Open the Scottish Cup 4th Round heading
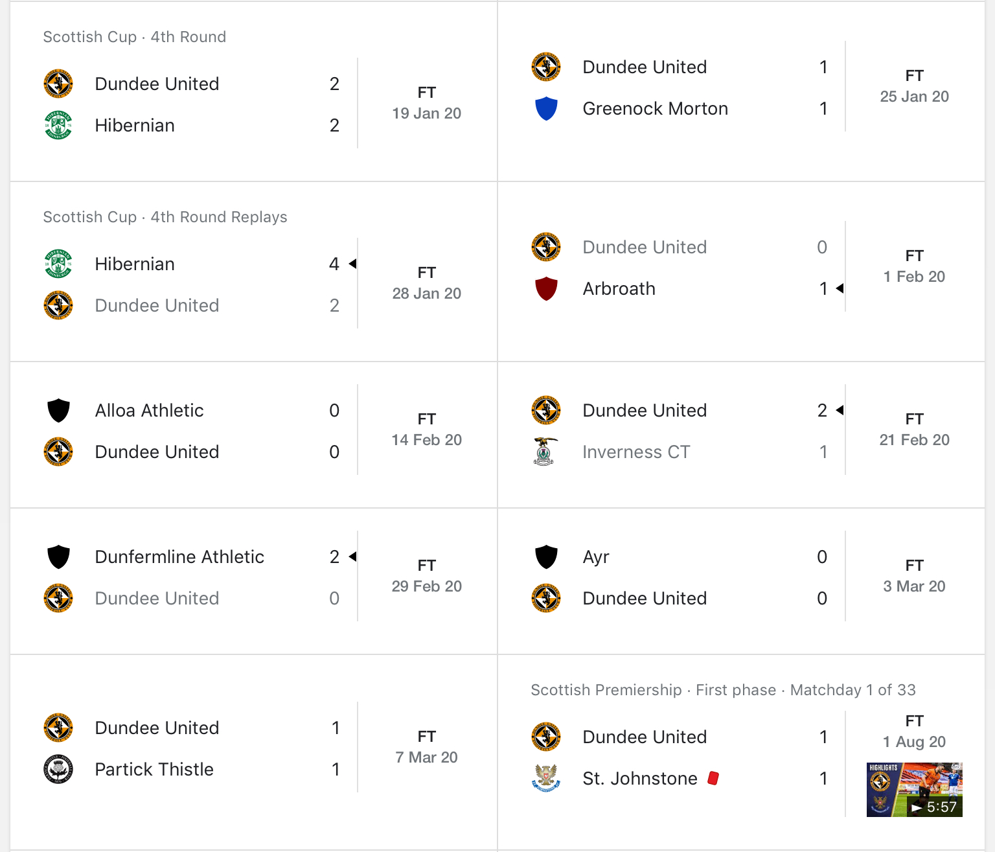The width and height of the screenshot is (995, 852). (x=135, y=37)
